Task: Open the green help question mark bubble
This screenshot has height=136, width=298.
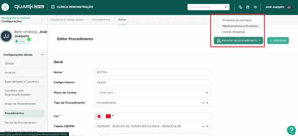Action: pos(291,130)
